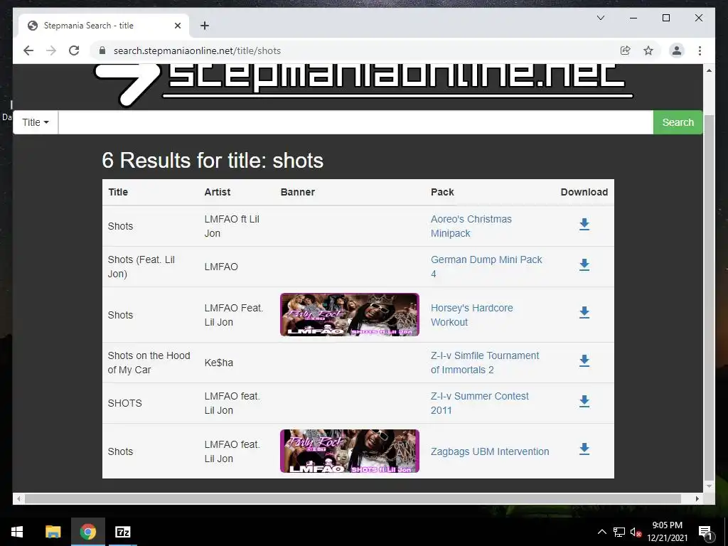The width and height of the screenshot is (728, 546).
Task: Click the 'Pack' column header
Action: point(442,192)
